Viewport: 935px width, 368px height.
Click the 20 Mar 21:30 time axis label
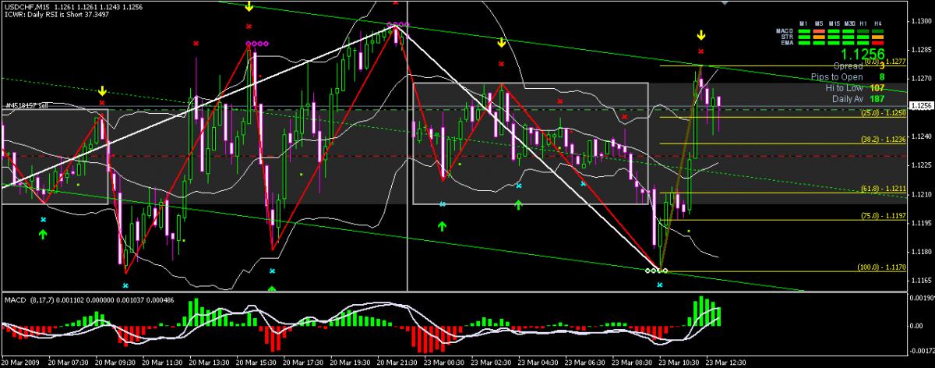[398, 363]
